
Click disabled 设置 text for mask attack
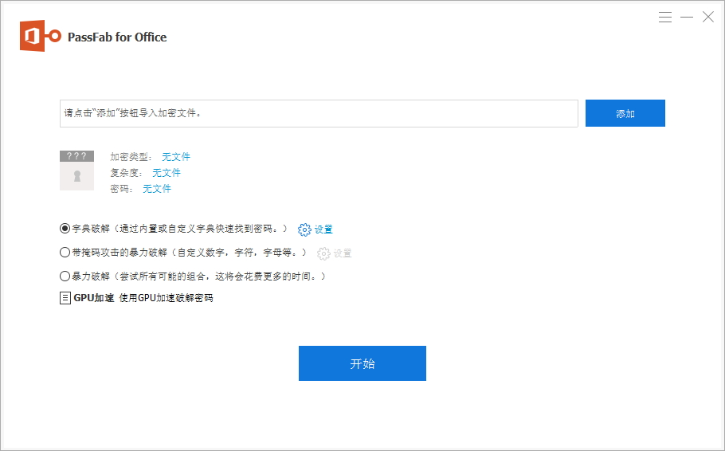click(343, 253)
